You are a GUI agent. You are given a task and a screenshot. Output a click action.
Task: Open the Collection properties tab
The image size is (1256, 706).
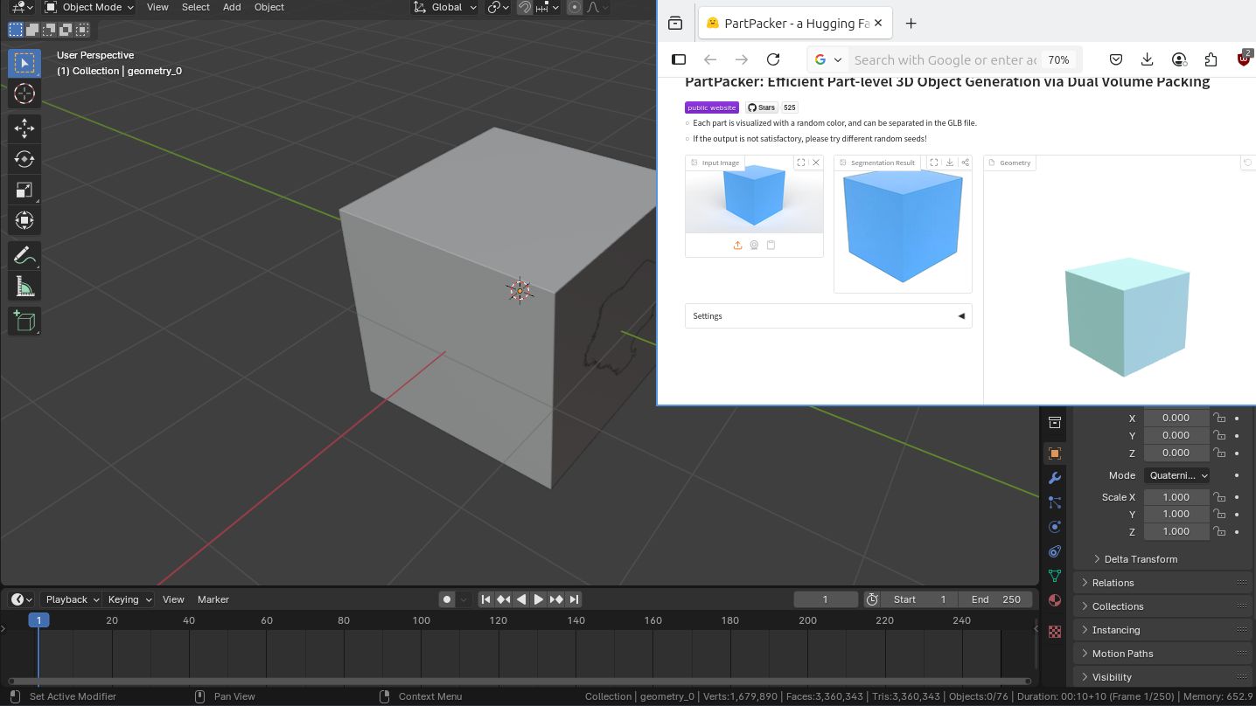(x=1054, y=423)
